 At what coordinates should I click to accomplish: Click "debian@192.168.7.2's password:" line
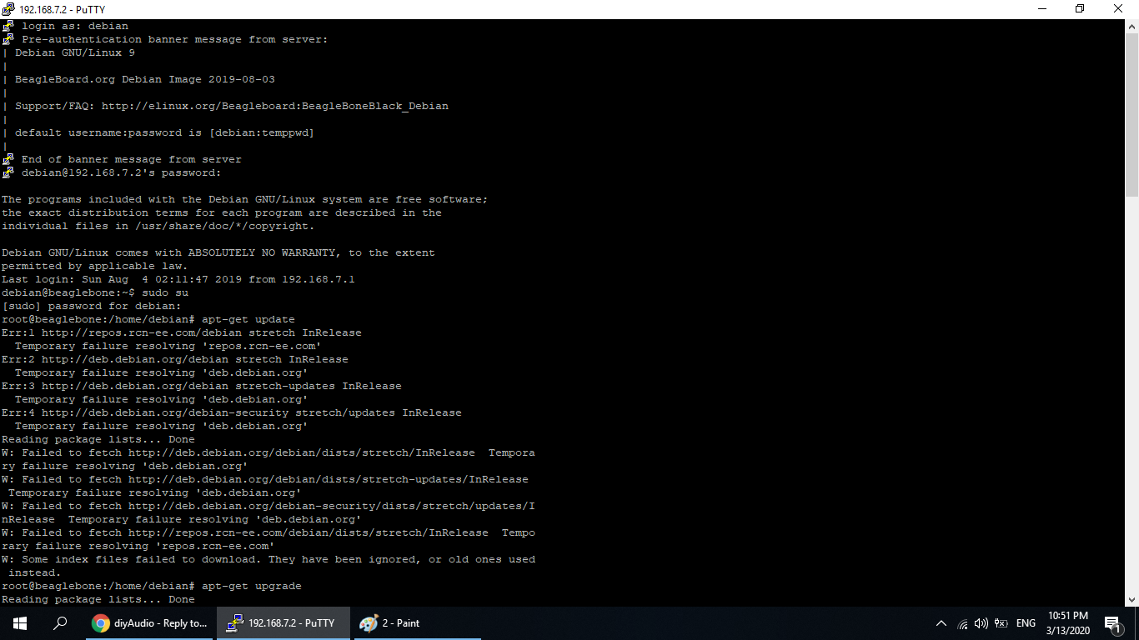[x=122, y=172]
